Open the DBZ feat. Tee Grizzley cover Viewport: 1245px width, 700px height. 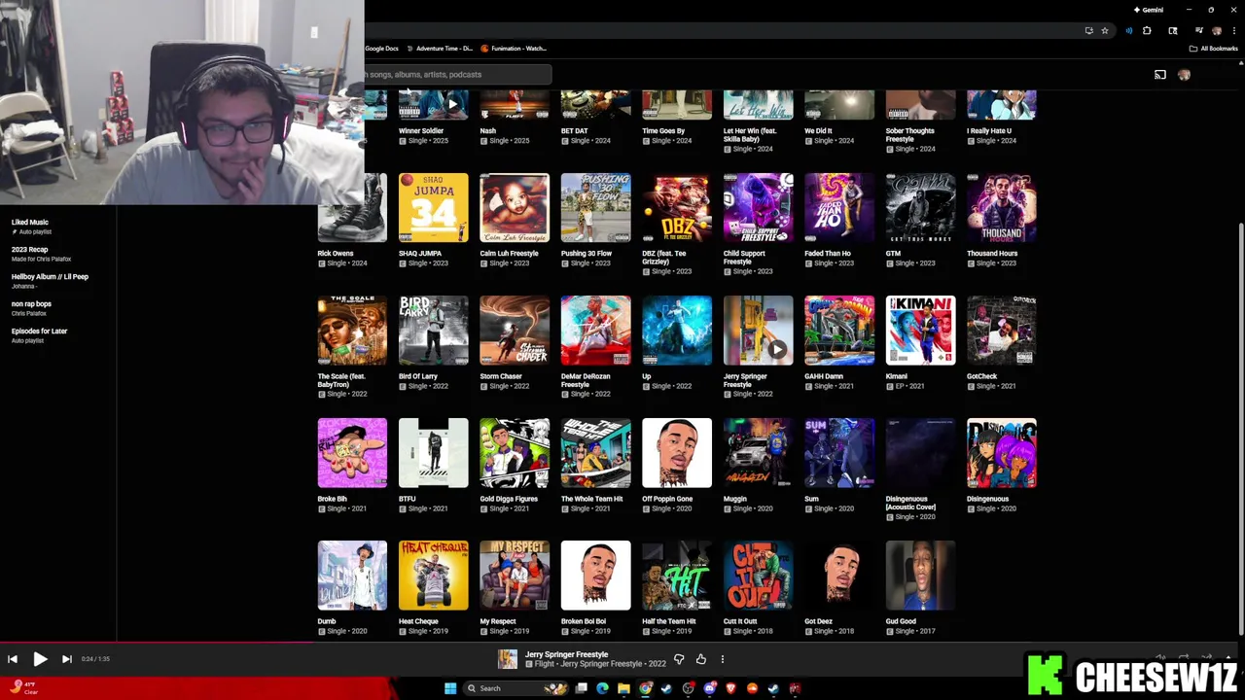click(x=677, y=208)
